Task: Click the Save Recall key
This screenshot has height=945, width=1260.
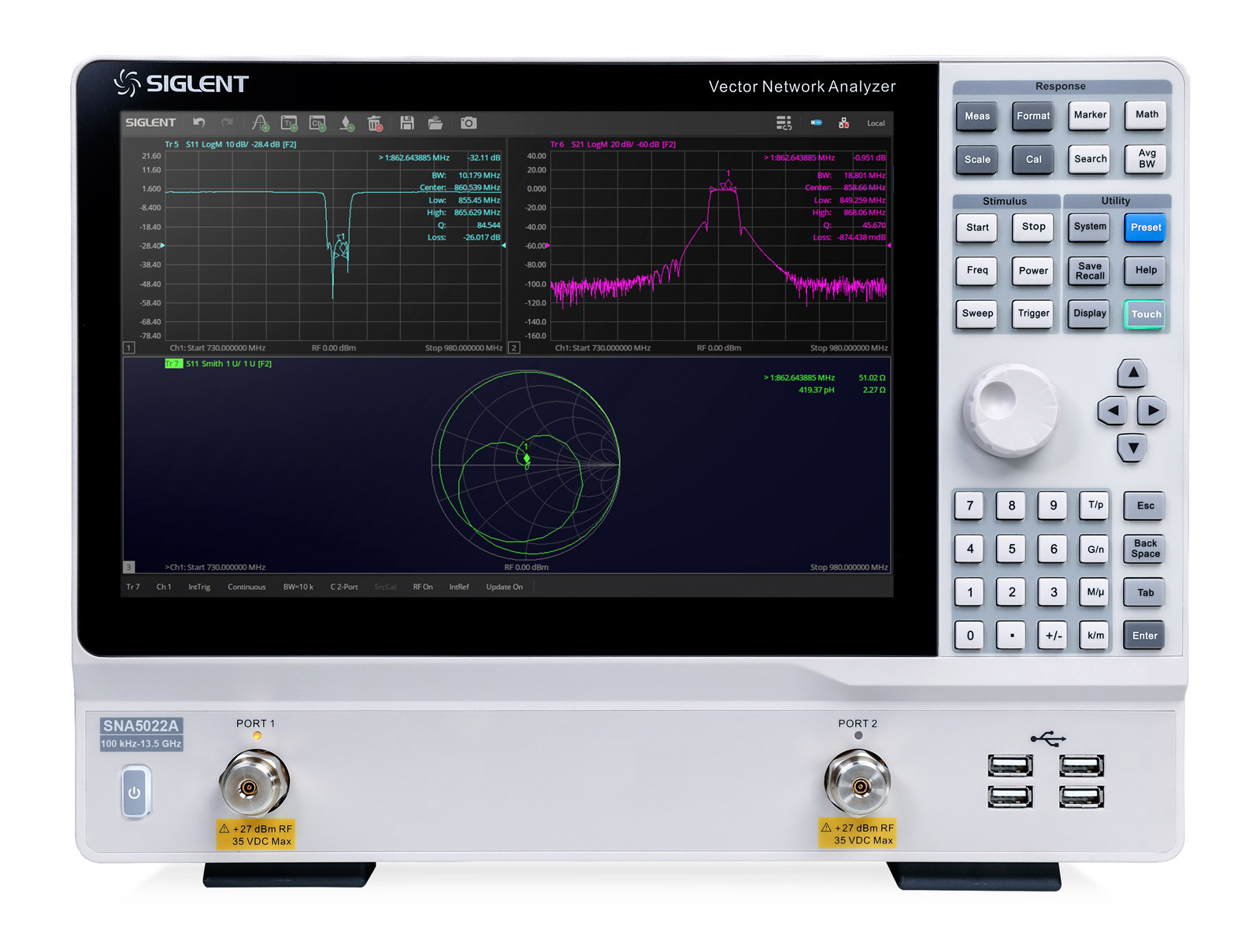Action: 1090,271
